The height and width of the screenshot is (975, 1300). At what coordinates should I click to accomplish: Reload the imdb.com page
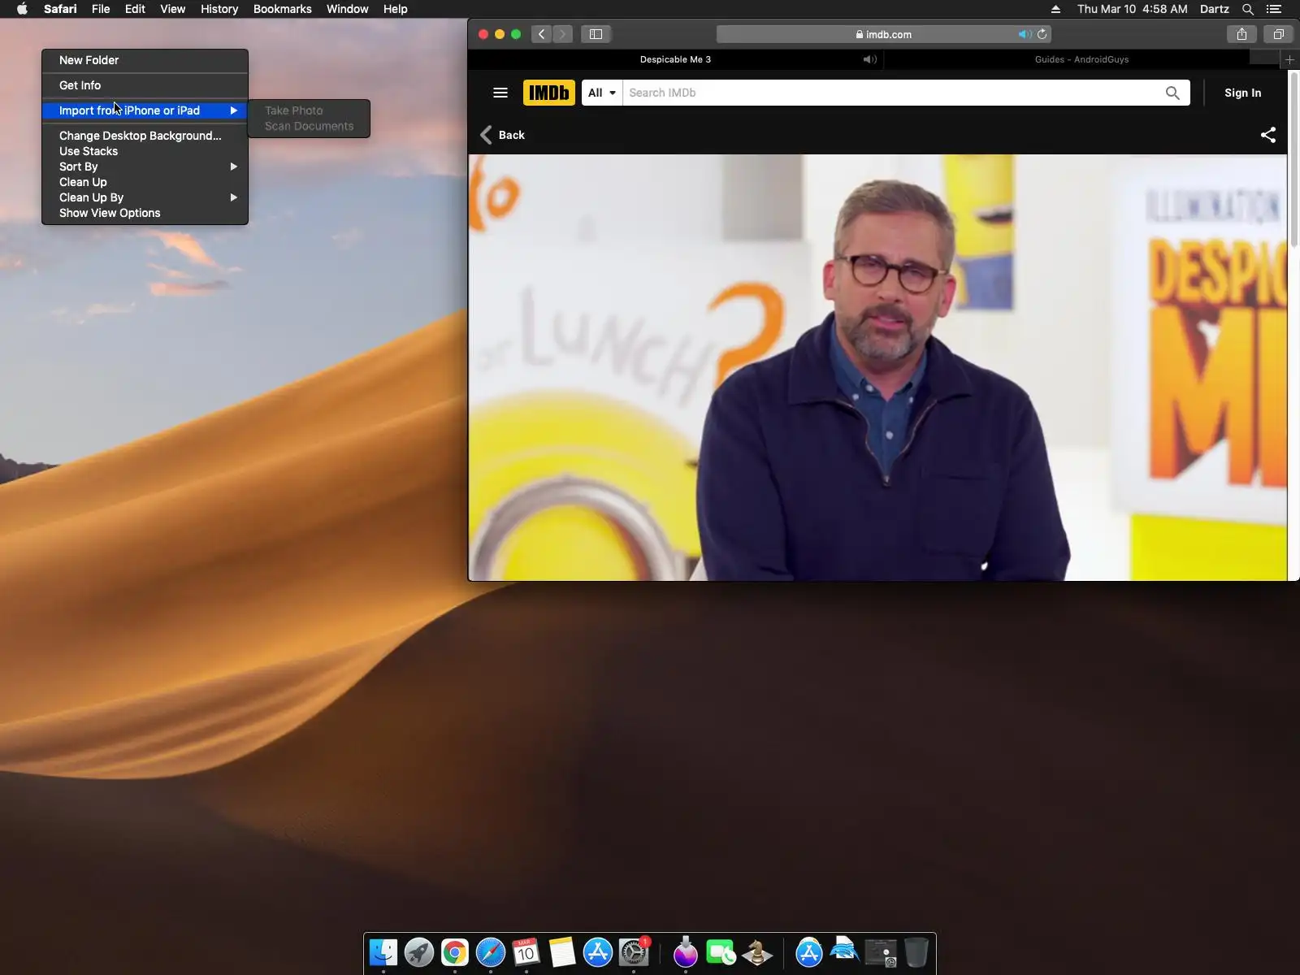[1042, 34]
